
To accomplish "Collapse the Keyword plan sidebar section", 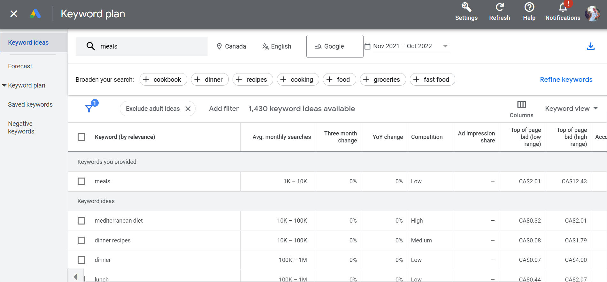I will pos(4,85).
